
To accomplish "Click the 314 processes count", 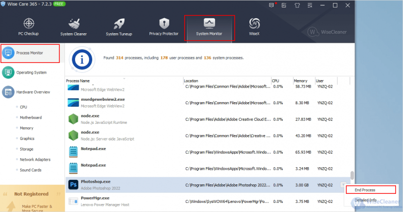I will coord(119,58).
